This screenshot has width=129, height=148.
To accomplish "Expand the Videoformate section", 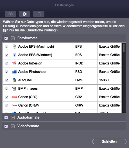I will point(13,126).
